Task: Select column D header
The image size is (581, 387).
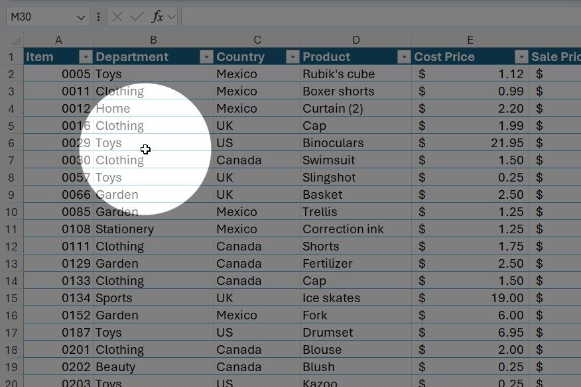Action: click(x=355, y=40)
